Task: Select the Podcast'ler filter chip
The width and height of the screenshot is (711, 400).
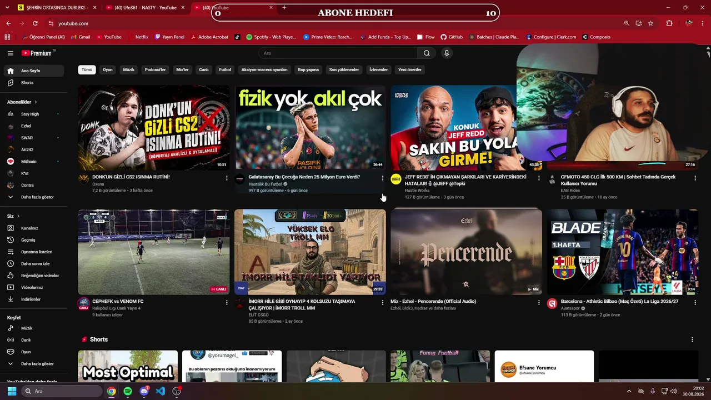Action: (156, 70)
